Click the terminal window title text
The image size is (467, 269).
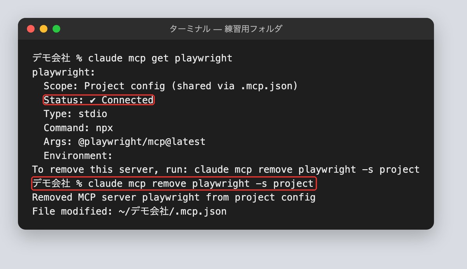pyautogui.click(x=226, y=29)
